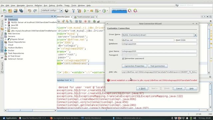The height and width of the screenshot is (120, 213).
Task: Click the Save All toolbar icon
Action: tap(21, 11)
